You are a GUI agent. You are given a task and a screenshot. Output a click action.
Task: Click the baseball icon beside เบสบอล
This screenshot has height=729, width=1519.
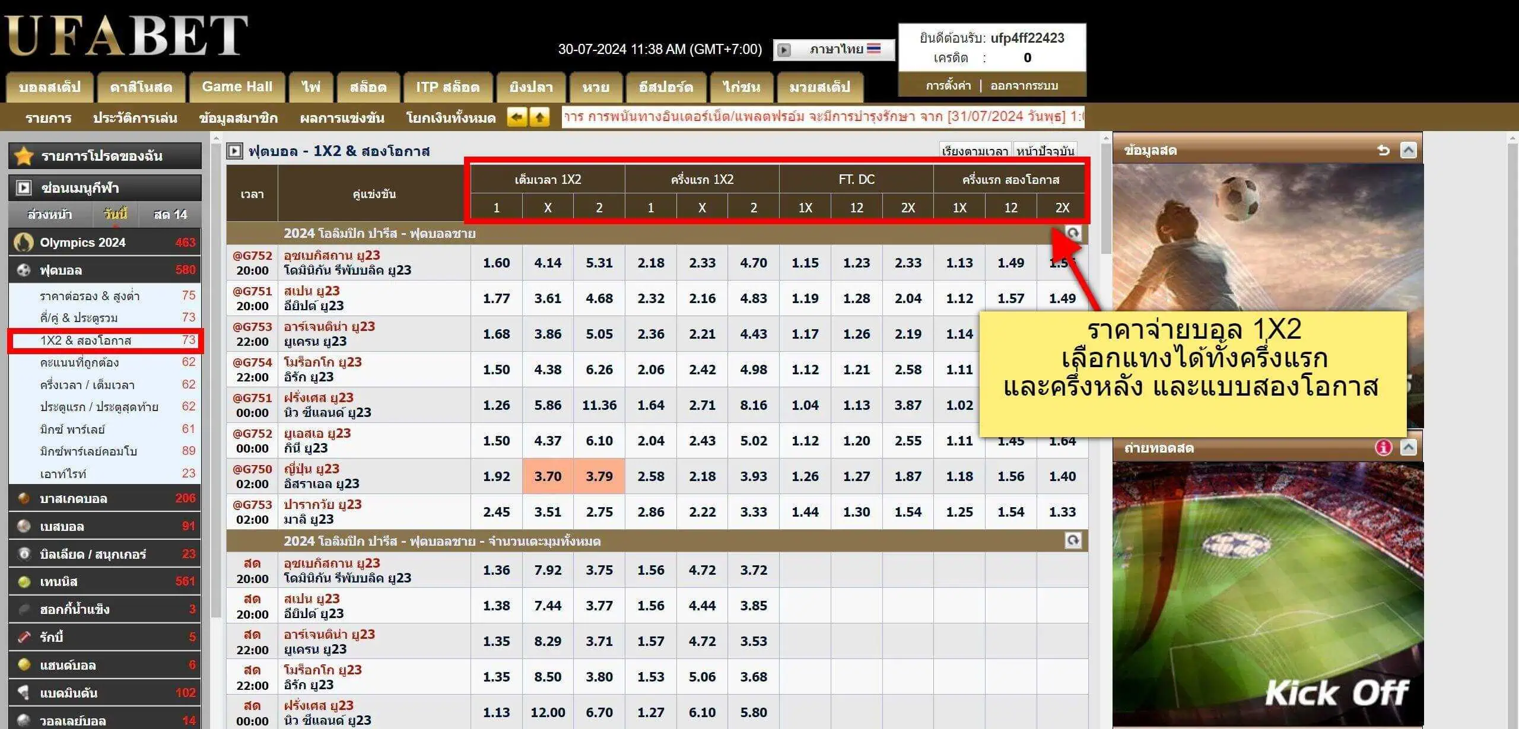click(x=24, y=526)
